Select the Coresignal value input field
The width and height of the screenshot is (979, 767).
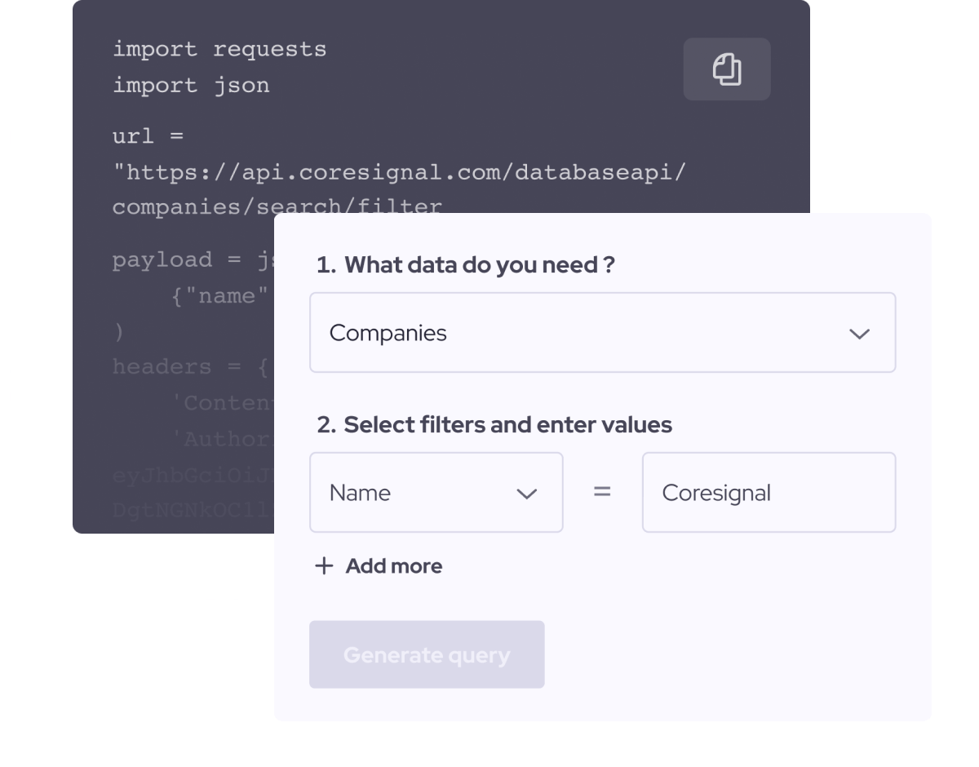768,492
